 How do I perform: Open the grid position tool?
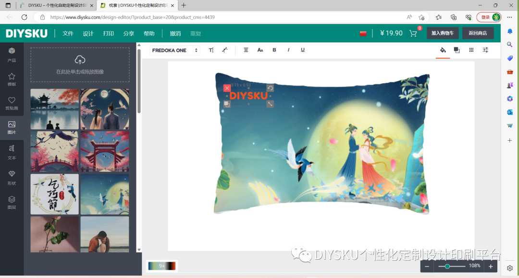[x=471, y=50]
